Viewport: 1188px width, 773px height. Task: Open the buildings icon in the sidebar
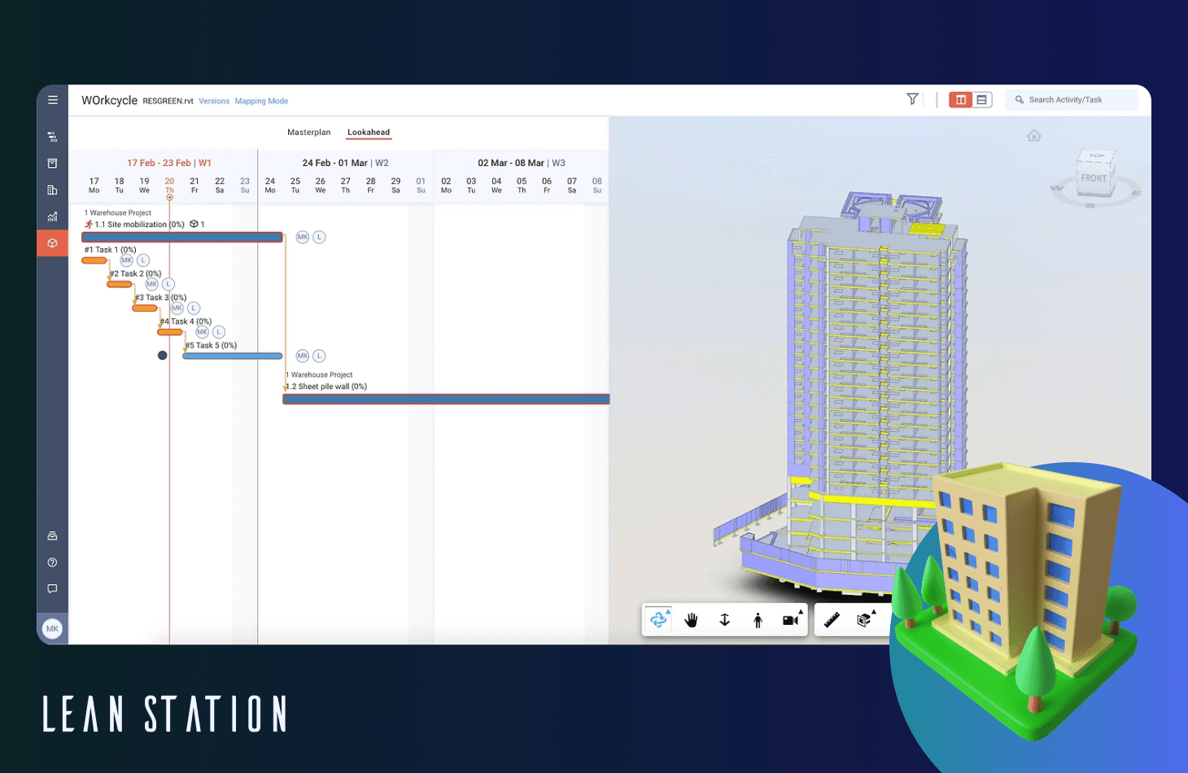(x=52, y=190)
